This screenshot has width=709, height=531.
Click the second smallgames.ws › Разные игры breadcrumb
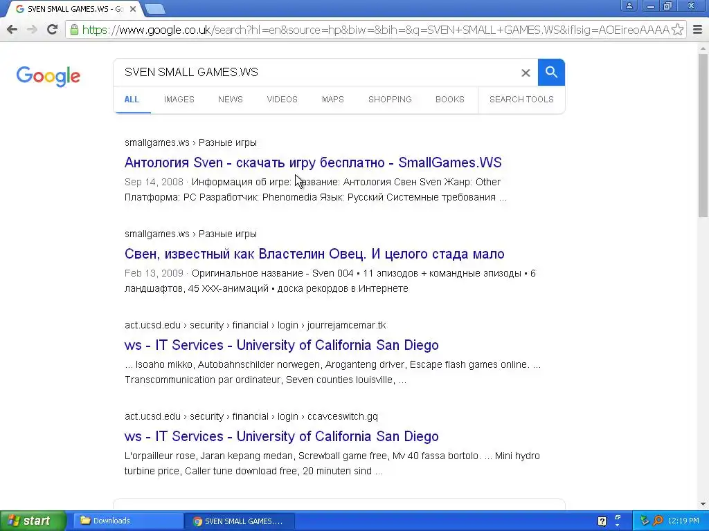click(x=190, y=234)
